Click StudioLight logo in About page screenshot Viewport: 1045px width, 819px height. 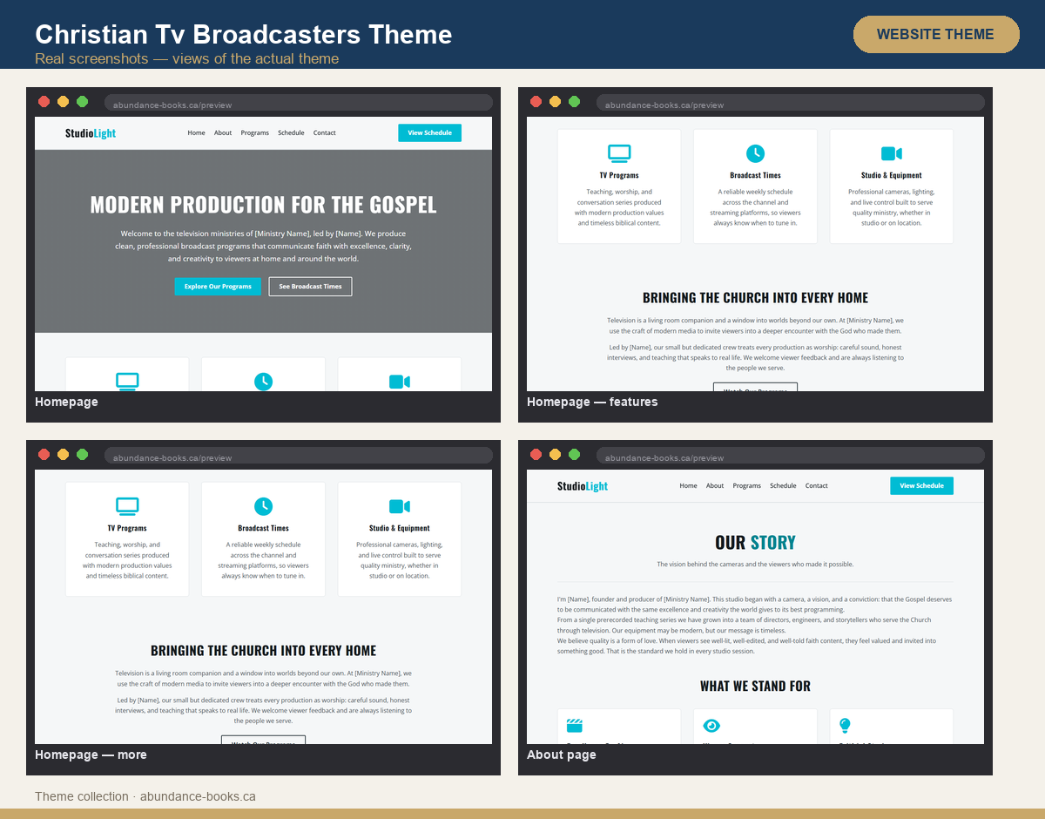(x=583, y=486)
